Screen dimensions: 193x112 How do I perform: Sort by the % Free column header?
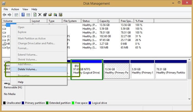(x=144, y=21)
